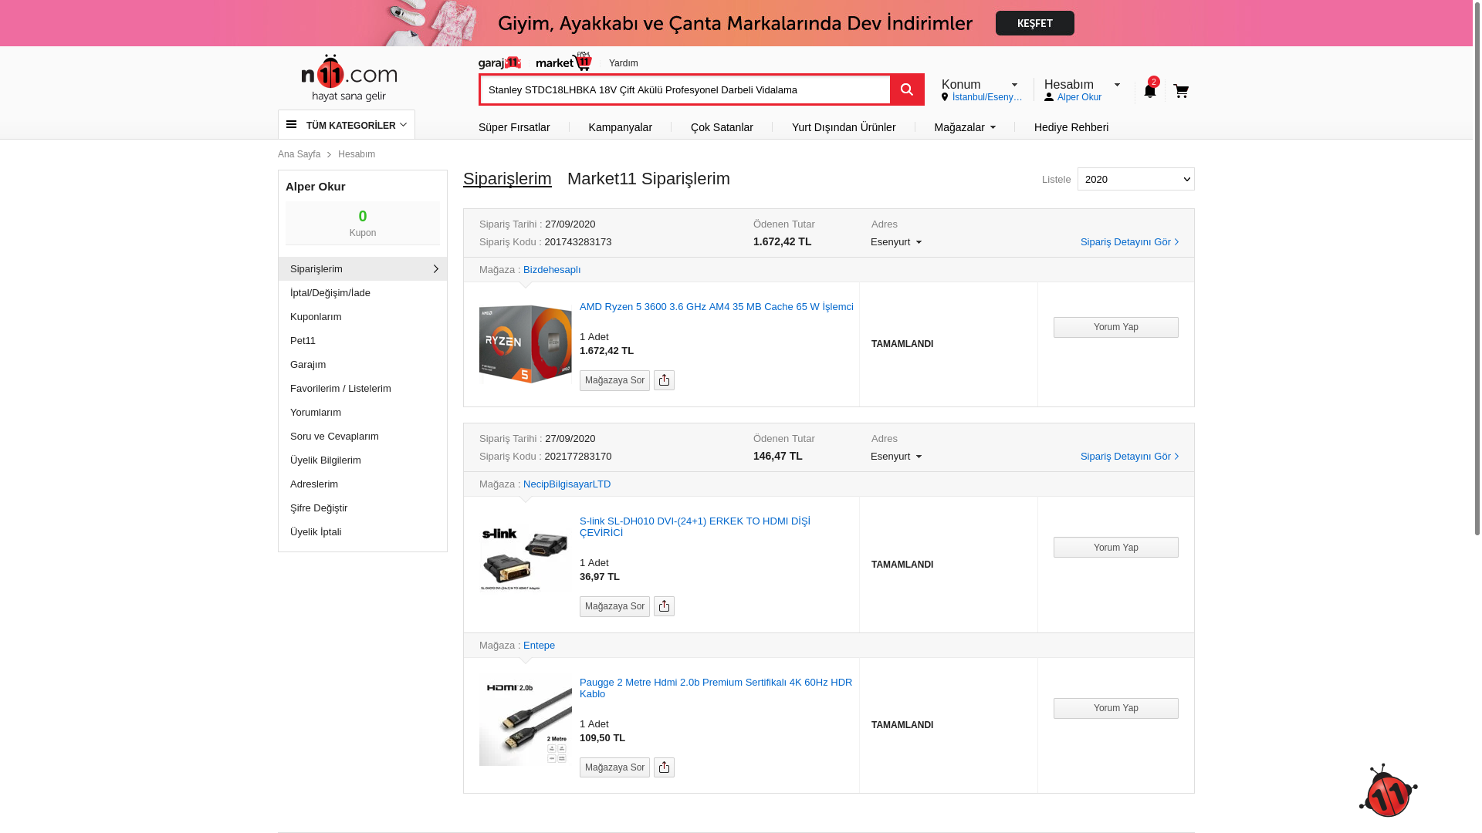Share the AMD Ryzen 5 3600 product
Screen dimensions: 1482x833
[x=664, y=380]
